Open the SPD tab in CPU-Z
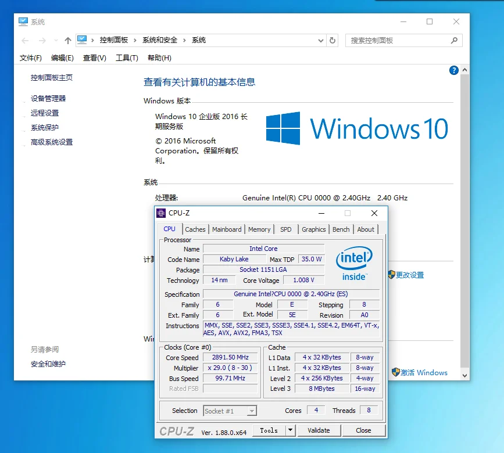This screenshot has height=453, width=504. pos(286,229)
